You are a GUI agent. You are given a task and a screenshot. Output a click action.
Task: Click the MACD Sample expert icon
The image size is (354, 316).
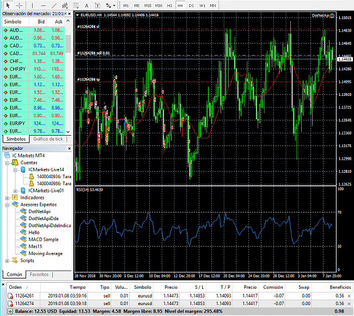pyautogui.click(x=23, y=239)
